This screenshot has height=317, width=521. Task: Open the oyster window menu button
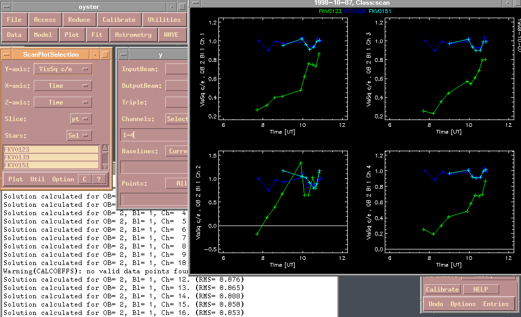(7, 7)
